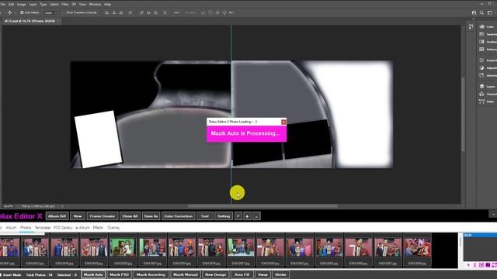Click the Mazik According button

pos(151,274)
